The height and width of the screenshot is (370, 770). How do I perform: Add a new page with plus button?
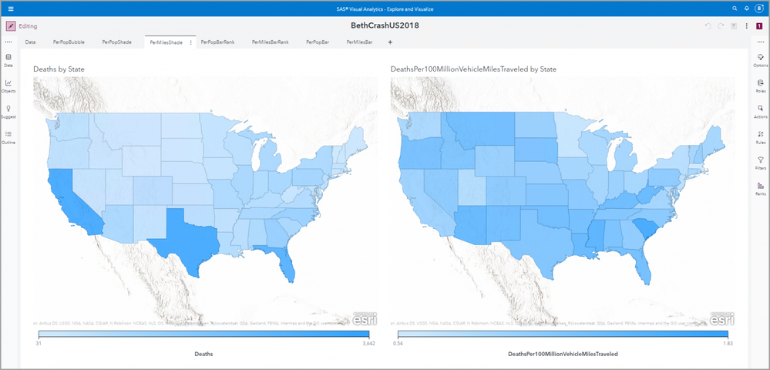coord(391,42)
